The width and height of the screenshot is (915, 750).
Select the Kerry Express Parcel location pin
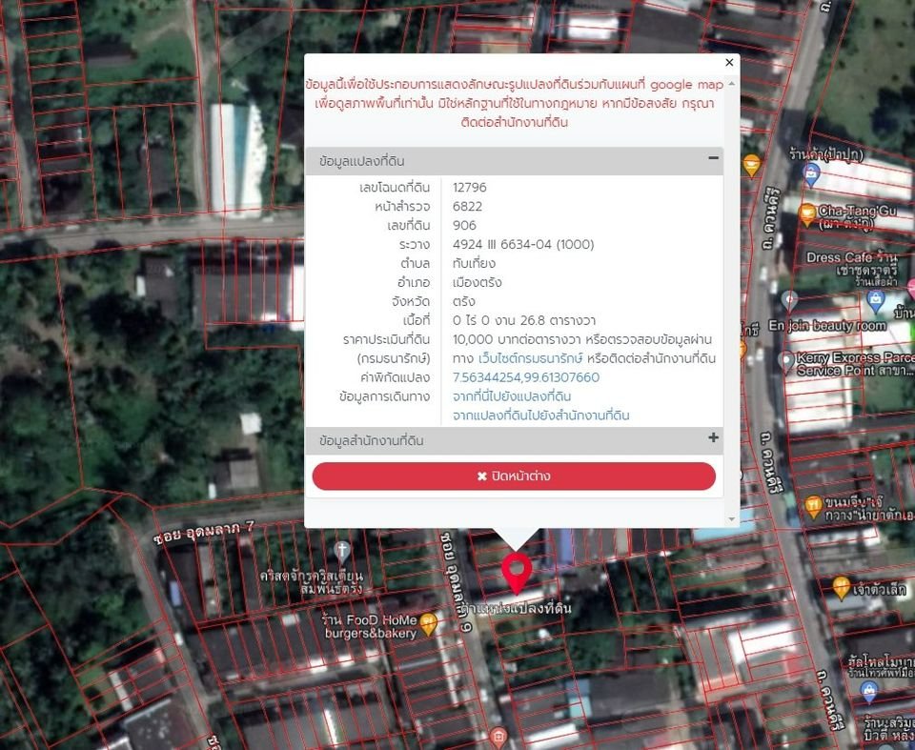787,362
